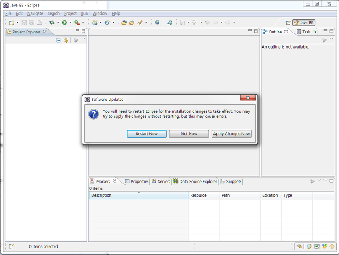Viewport: 339px width, 255px height.
Task: Click the image icon in status bar
Action: pyautogui.click(x=317, y=246)
